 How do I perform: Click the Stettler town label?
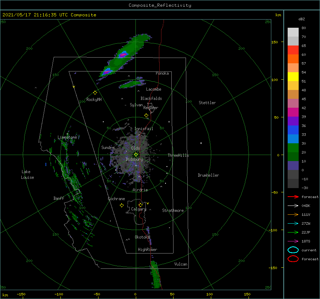tap(207, 103)
